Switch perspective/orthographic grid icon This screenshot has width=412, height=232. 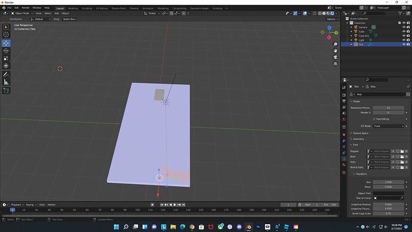tap(336, 64)
